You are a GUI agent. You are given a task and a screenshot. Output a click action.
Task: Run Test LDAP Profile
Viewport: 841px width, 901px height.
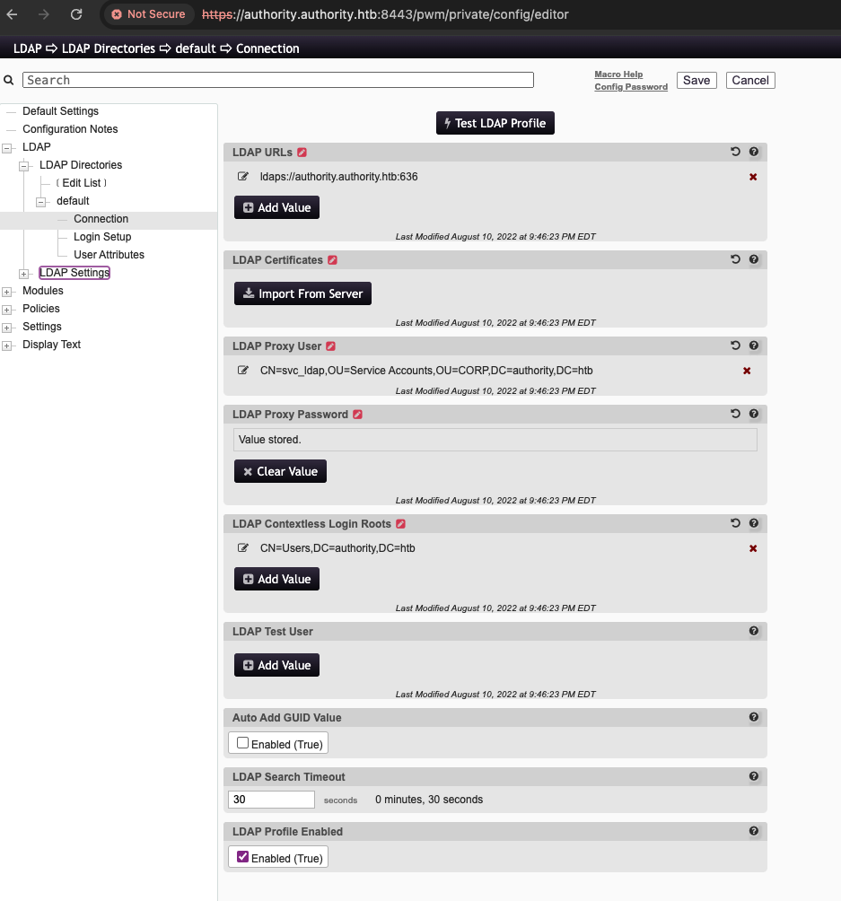click(x=495, y=123)
